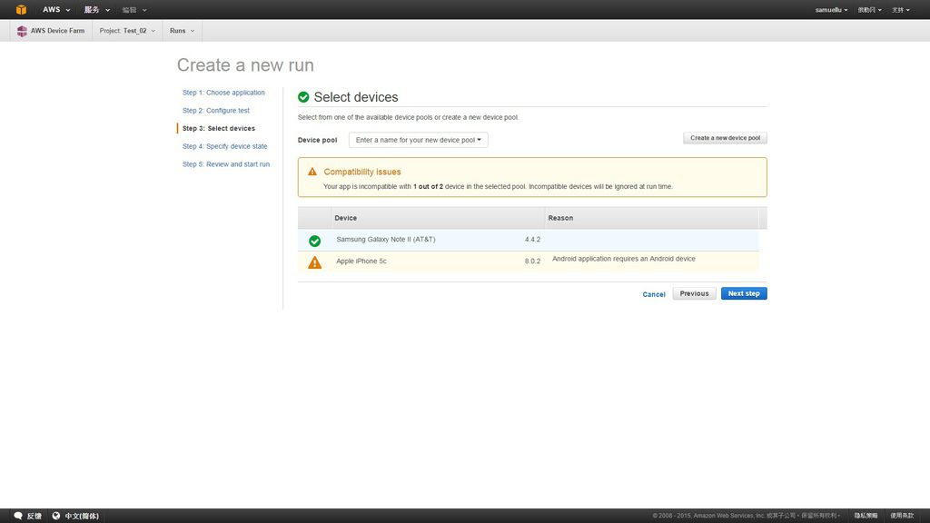
Task: Open the AWS dropdown menu
Action: [56, 9]
